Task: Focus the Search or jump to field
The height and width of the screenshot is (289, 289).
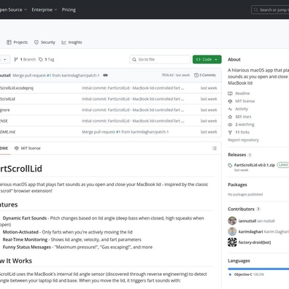Action: click(x=270, y=10)
